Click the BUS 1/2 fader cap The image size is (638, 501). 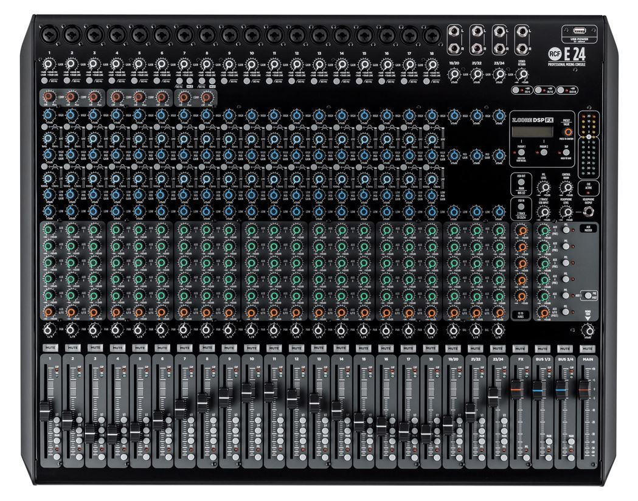click(538, 391)
